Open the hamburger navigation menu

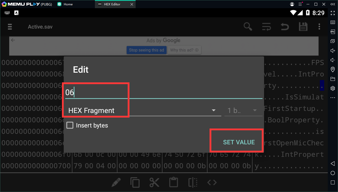pos(10,27)
